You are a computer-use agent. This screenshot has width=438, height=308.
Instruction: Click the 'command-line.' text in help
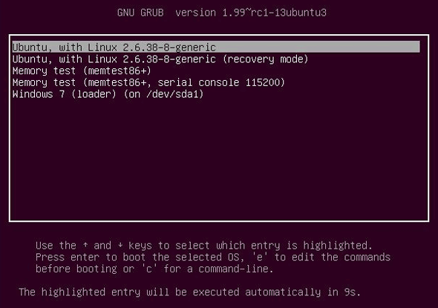(236, 269)
